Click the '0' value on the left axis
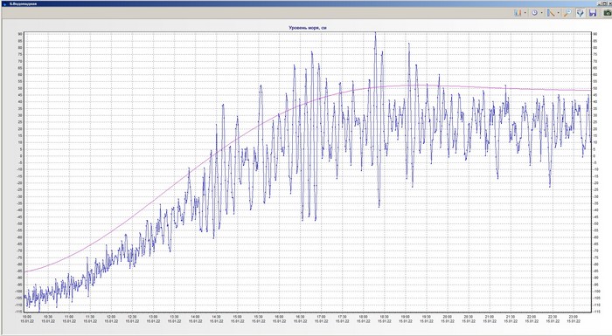Viewport: 612px width, 336px height. (21, 156)
